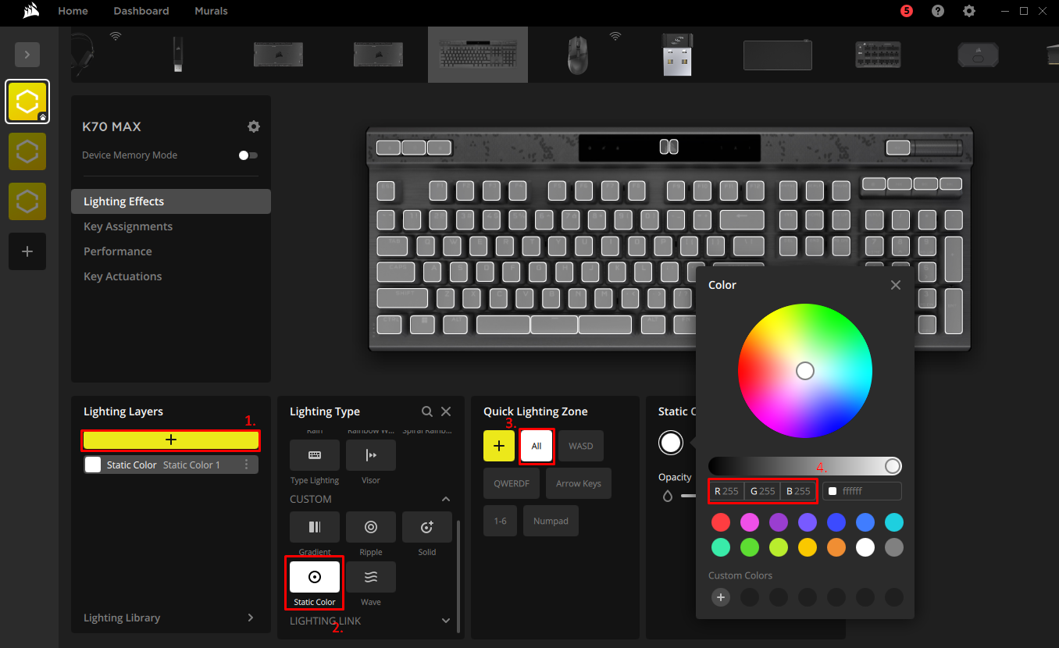
Task: Open the Murals menu
Action: click(211, 11)
